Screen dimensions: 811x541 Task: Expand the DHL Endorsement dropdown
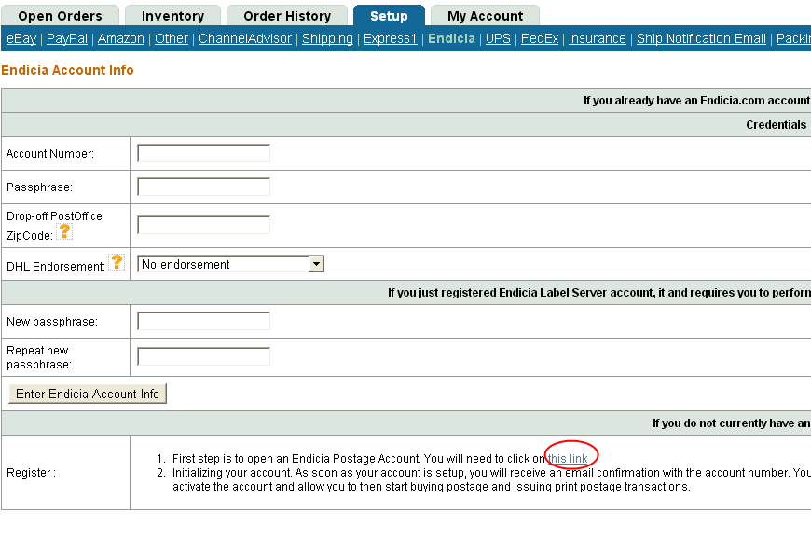[316, 264]
